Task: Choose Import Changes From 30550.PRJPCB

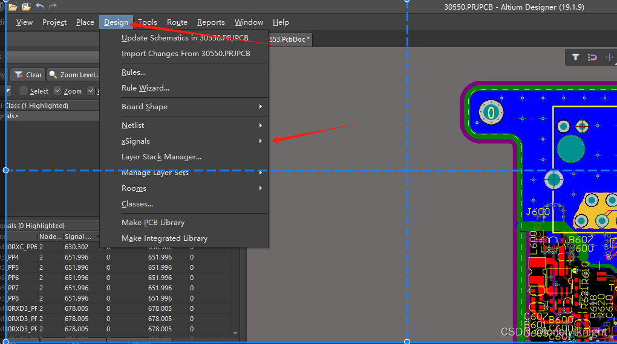Action: pos(184,54)
